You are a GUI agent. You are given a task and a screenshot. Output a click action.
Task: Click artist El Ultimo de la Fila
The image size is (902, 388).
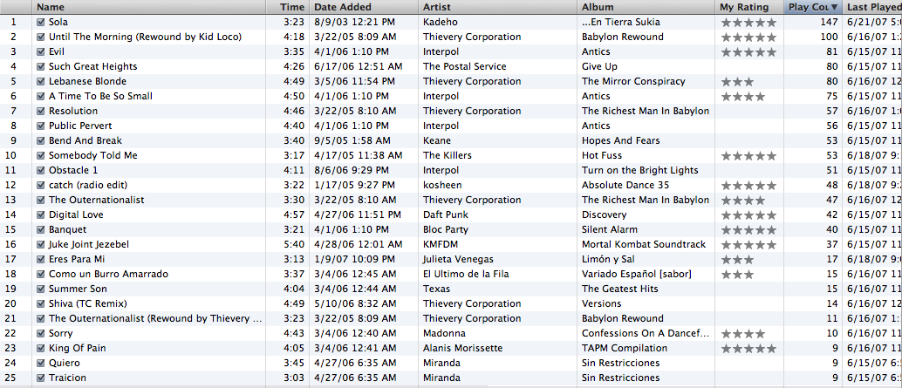coord(466,274)
